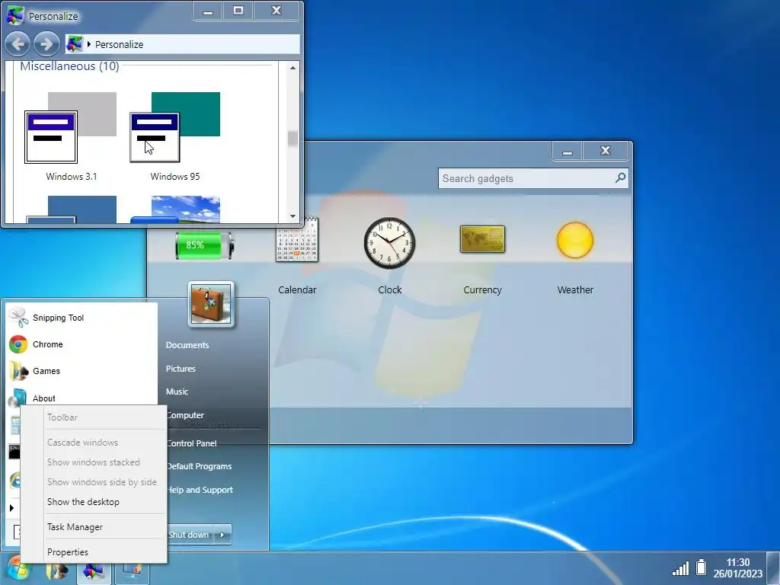
Task: Open Control Panel from Start menu
Action: [191, 443]
